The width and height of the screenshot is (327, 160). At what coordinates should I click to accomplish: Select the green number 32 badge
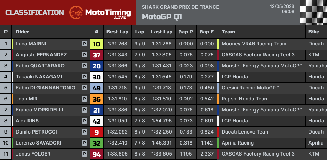click(x=97, y=143)
